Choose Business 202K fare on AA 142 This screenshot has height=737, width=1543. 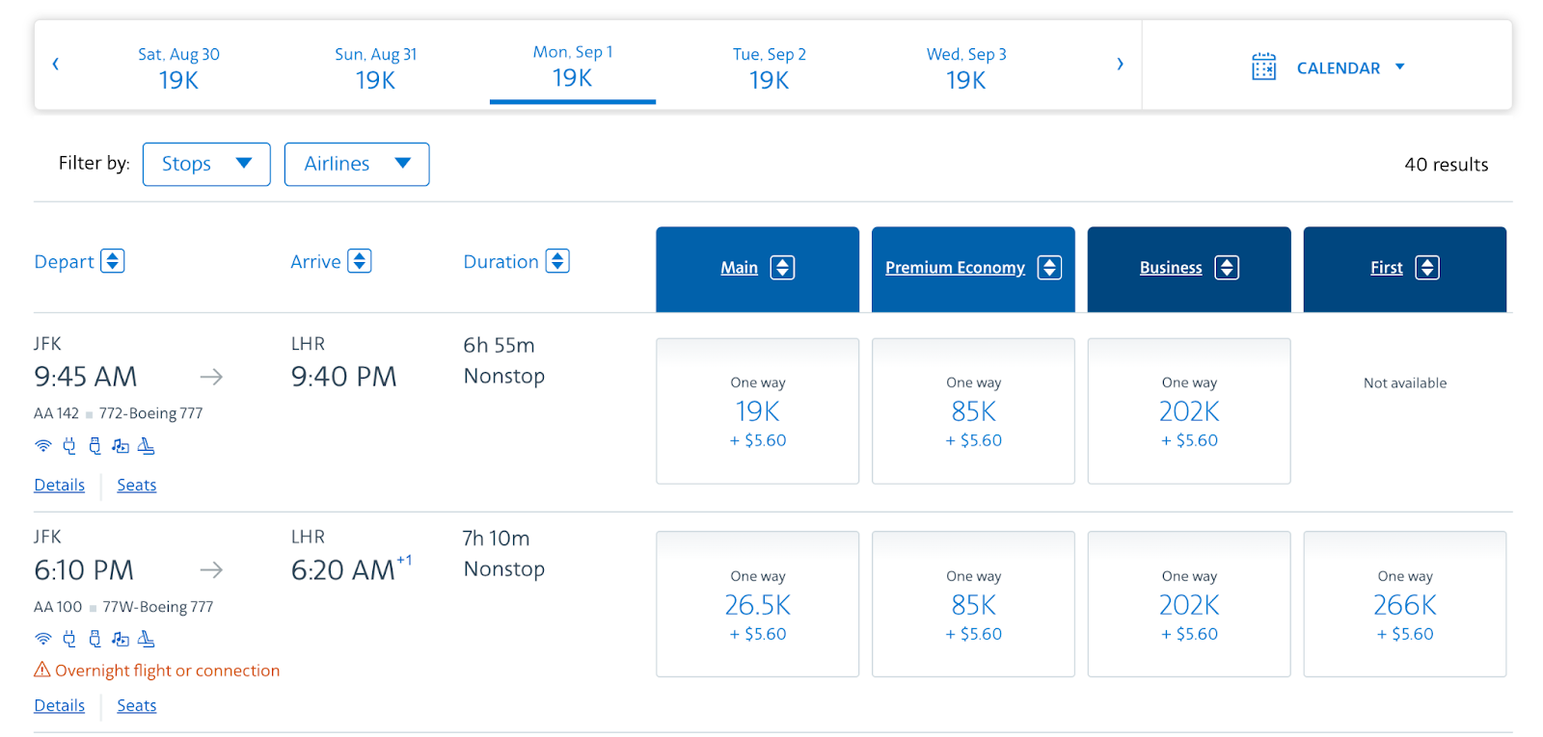click(1189, 410)
